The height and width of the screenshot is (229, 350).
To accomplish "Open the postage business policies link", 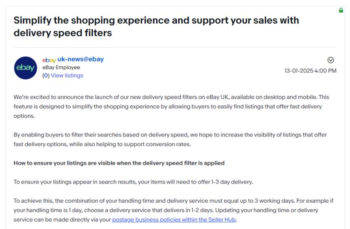I will coord(173,220).
